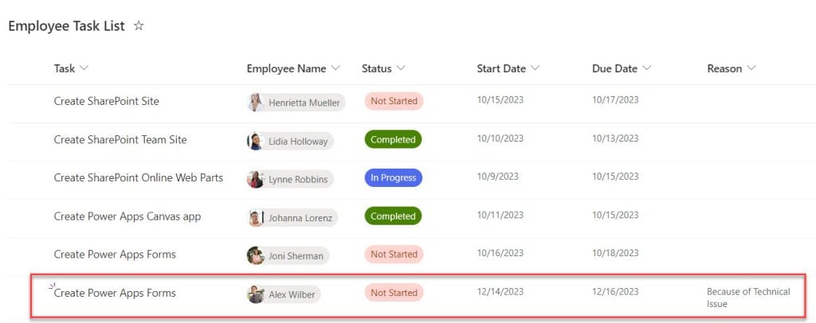
Task: Select start date 12/14/2023
Action: 500,292
